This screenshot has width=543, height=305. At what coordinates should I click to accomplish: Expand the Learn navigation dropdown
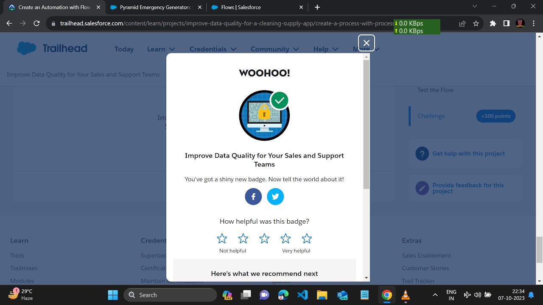[x=161, y=49]
